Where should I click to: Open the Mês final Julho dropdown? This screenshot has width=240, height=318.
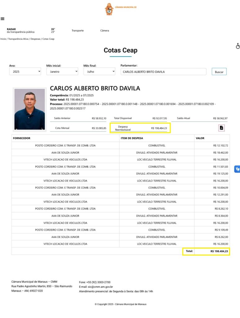(x=99, y=72)
